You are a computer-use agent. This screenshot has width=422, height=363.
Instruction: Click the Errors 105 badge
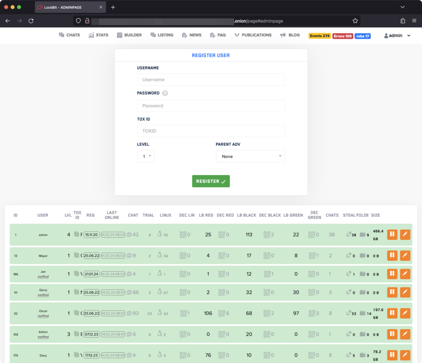[x=342, y=36]
